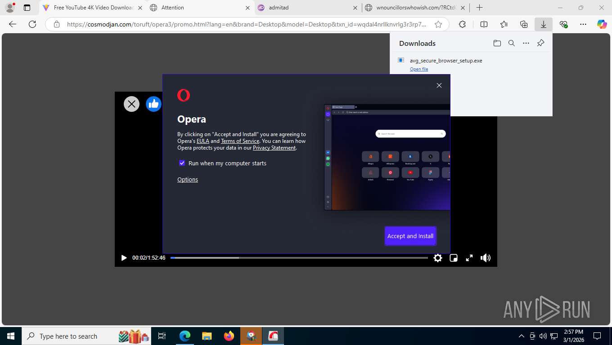This screenshot has height=345, width=612.
Task: Open clock showing 2:57 PM
Action: [573, 336]
